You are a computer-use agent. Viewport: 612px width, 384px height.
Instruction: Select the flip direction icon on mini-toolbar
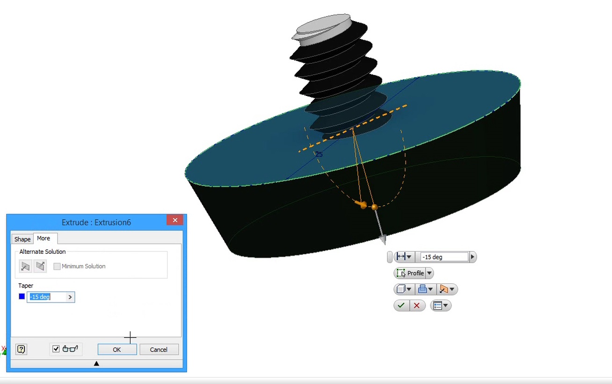point(444,289)
